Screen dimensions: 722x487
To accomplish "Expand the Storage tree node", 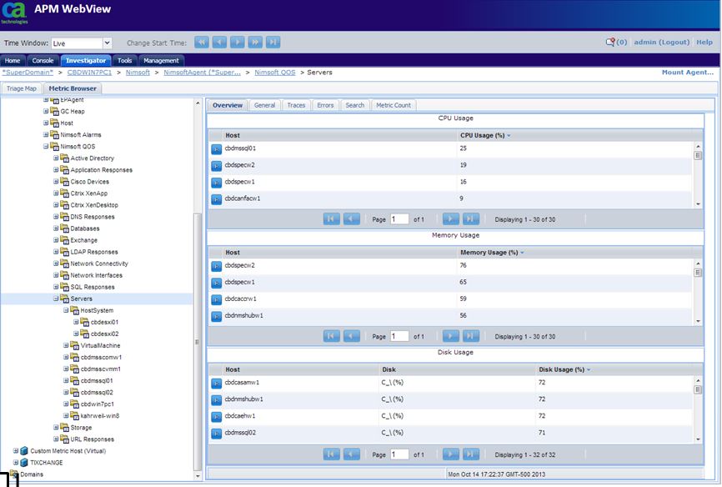I will 56,427.
